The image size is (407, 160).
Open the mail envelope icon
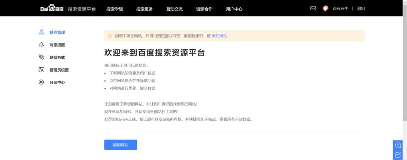click(313, 8)
